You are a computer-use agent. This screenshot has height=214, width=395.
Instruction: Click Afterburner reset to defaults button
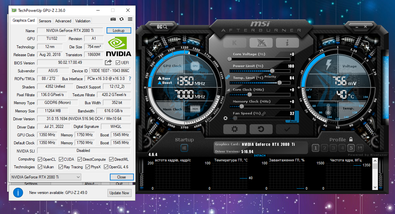point(261,129)
